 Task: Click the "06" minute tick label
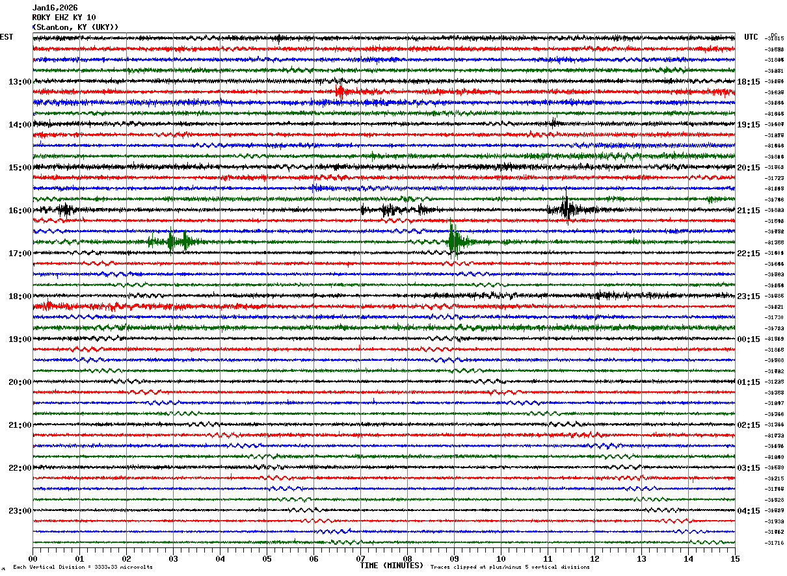point(313,558)
